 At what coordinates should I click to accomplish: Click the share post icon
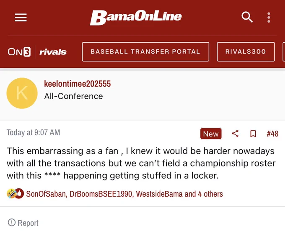coord(235,134)
